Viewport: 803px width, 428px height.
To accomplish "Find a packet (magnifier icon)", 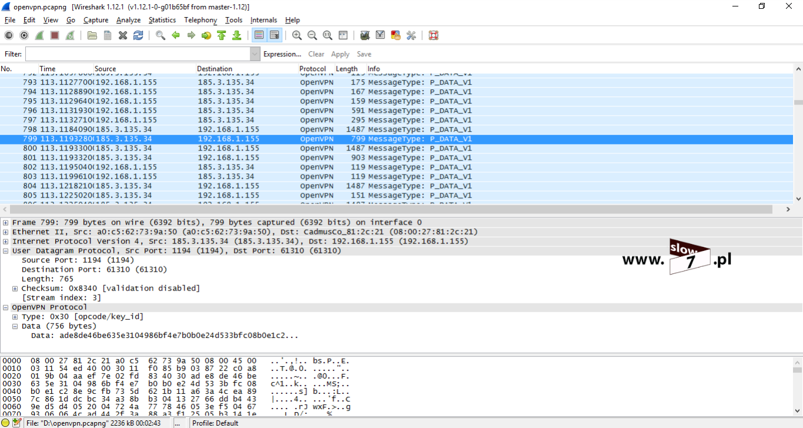I will (x=160, y=35).
